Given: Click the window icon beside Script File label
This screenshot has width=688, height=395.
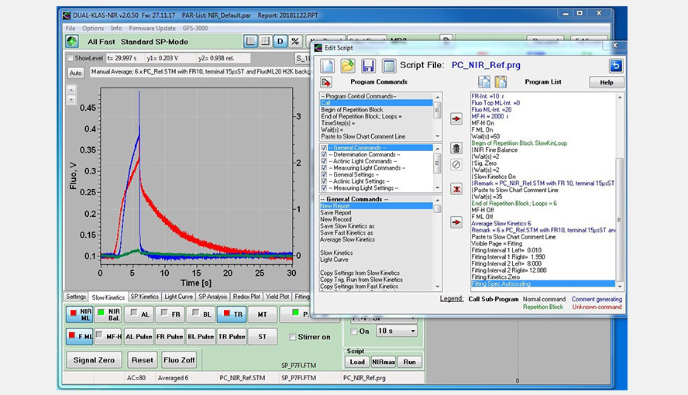Looking at the screenshot, I should [x=389, y=66].
